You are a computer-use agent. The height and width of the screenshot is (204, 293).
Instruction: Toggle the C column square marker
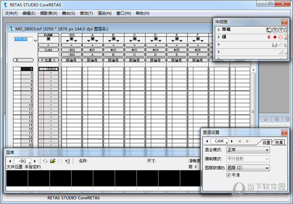(135, 39)
